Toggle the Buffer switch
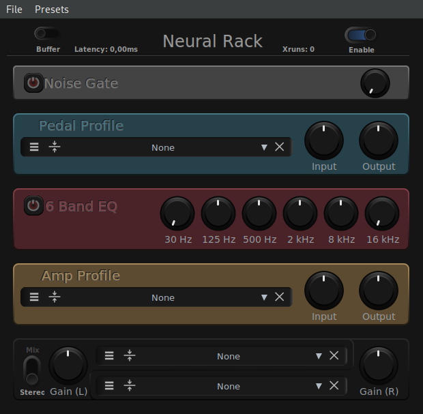Viewport: 423px width, 414px height. point(47,33)
